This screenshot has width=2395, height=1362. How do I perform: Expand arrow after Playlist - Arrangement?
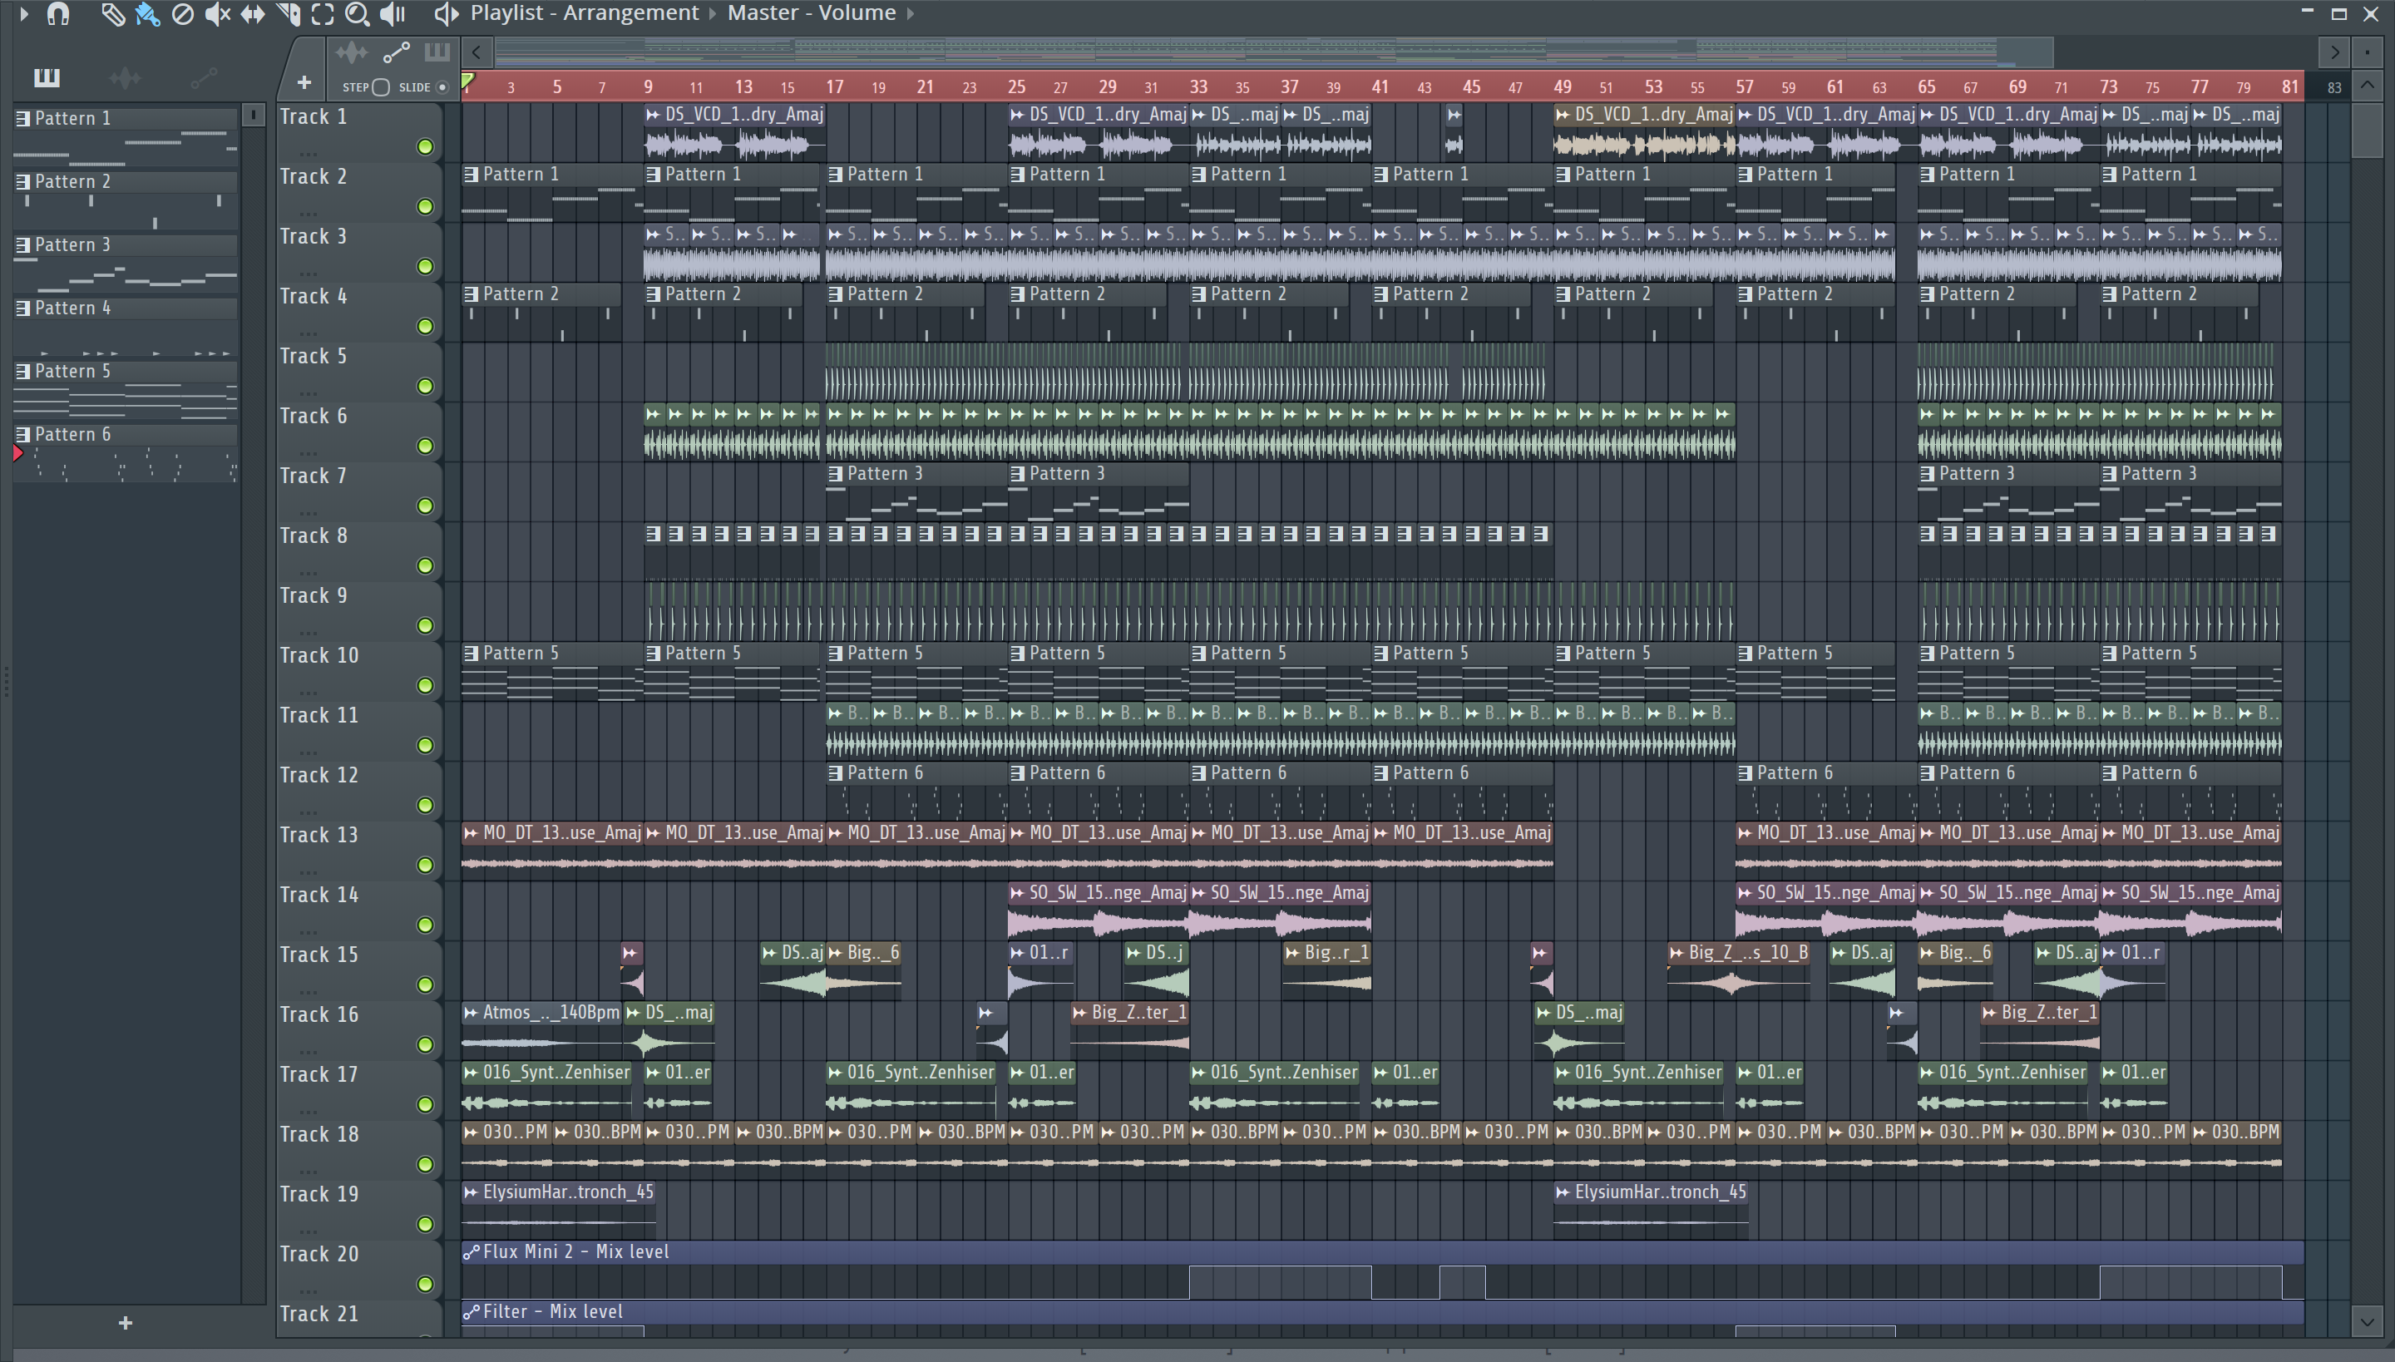point(712,14)
